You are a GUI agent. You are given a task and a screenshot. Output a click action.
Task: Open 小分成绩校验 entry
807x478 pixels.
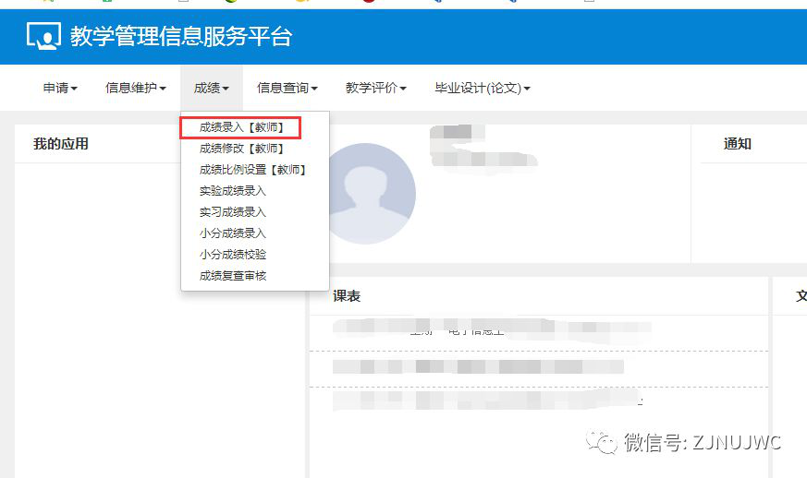pyautogui.click(x=233, y=255)
